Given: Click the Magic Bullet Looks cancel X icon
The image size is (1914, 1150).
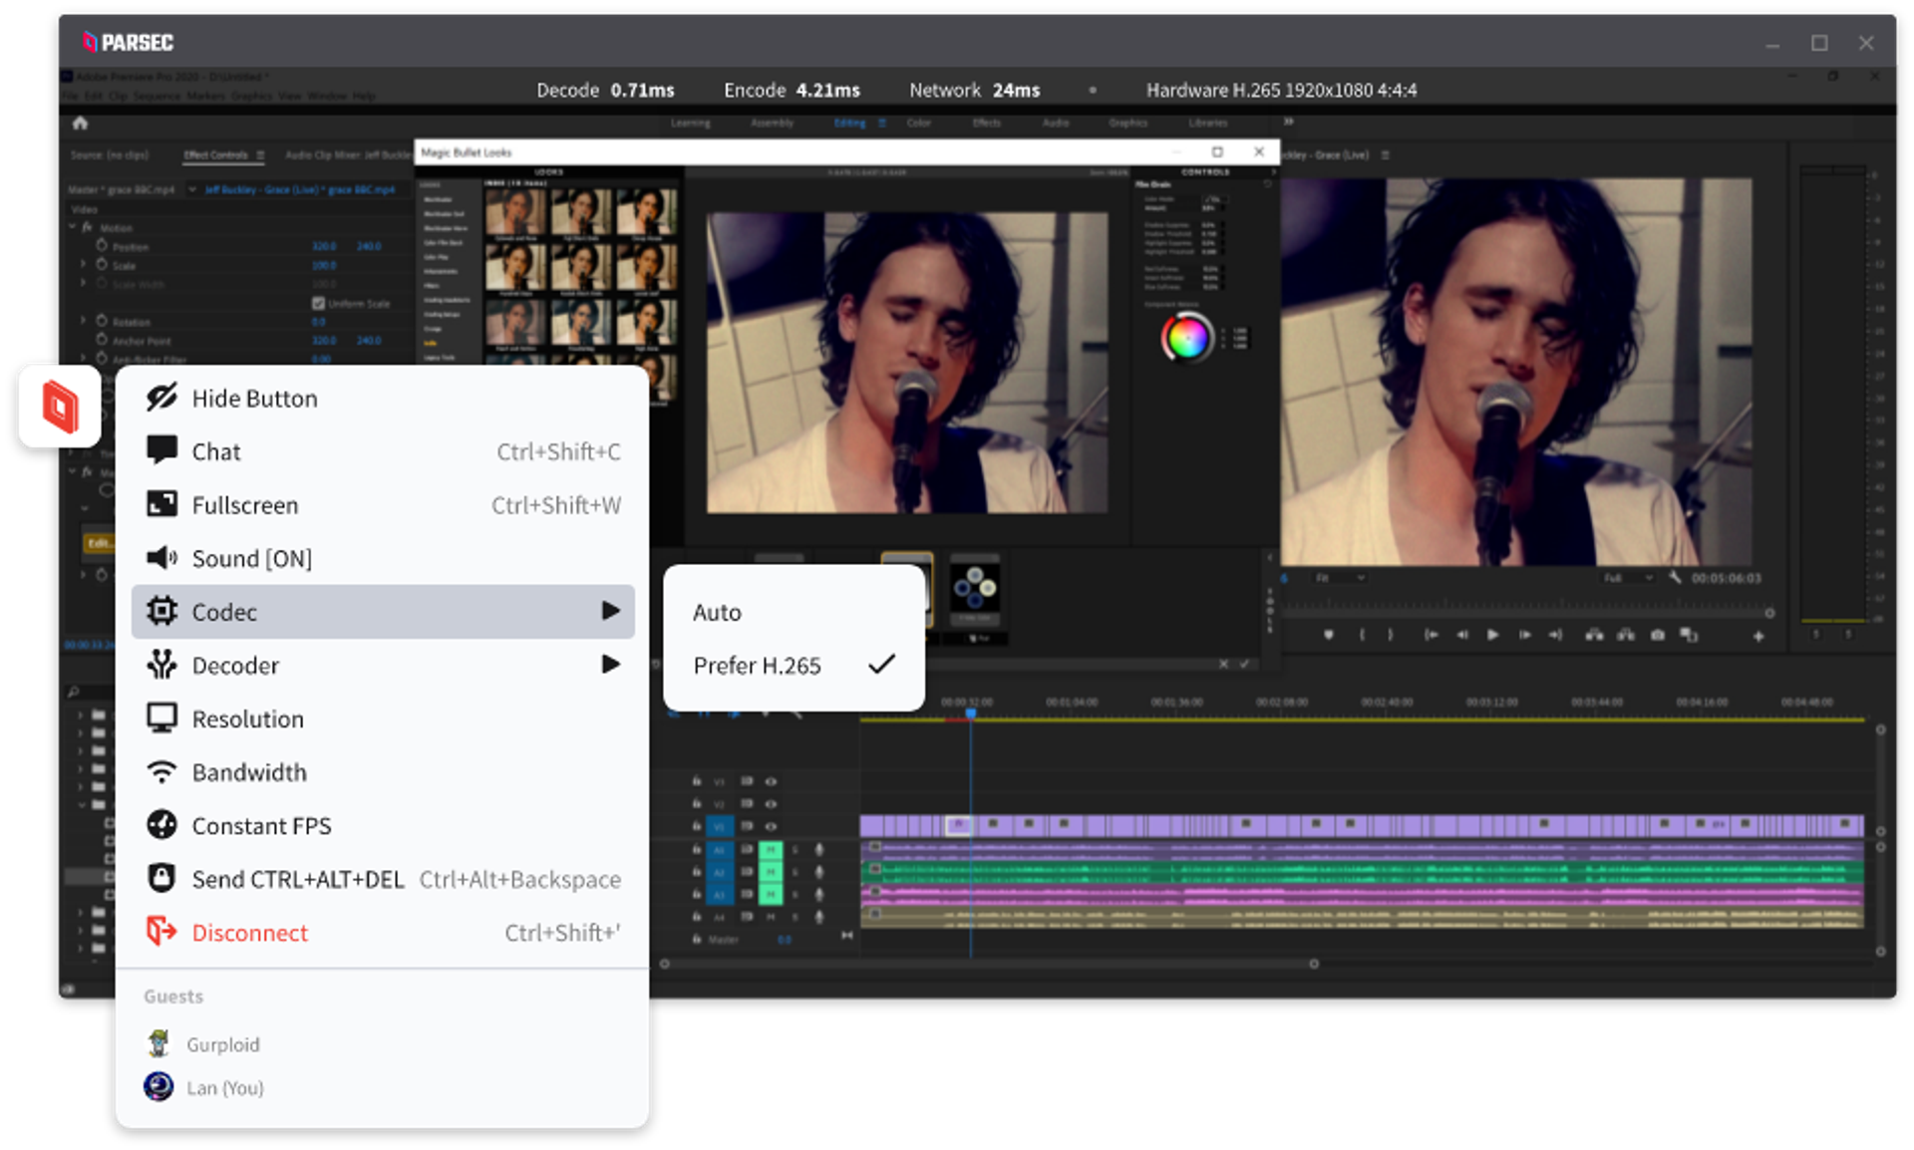Looking at the screenshot, I should click(x=1223, y=664).
